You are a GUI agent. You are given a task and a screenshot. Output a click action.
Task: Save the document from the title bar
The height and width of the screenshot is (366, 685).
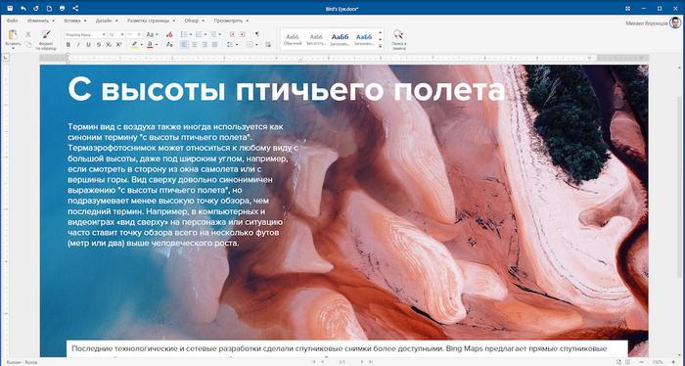point(10,8)
